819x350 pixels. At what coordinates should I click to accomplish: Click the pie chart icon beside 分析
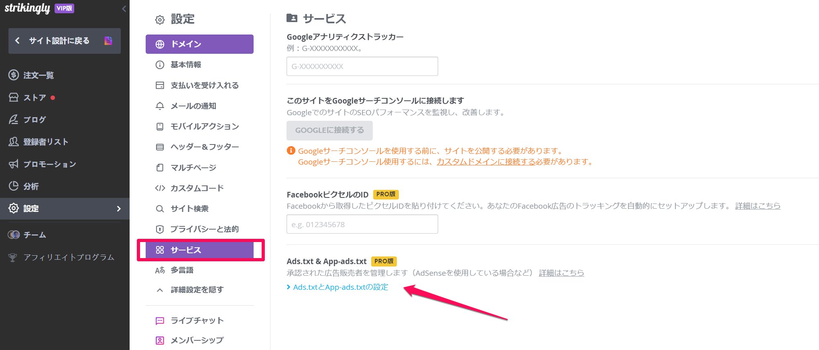14,186
